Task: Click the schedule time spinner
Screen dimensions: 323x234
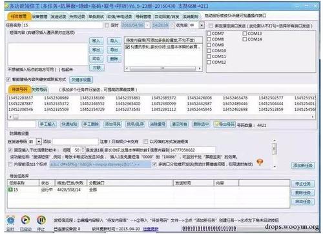Action: (172, 25)
